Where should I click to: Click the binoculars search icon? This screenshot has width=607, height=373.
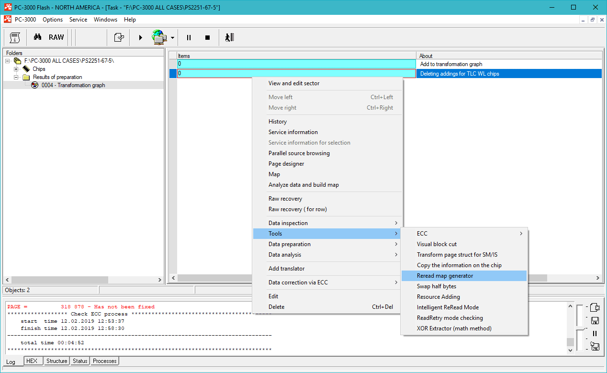(x=37, y=37)
